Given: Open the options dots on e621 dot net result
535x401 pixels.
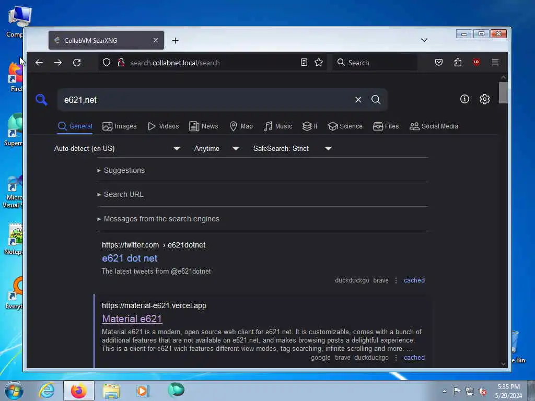Looking at the screenshot, I should coord(396,280).
